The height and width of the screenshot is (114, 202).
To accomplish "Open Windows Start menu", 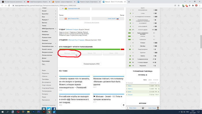I will (x=2, y=112).
